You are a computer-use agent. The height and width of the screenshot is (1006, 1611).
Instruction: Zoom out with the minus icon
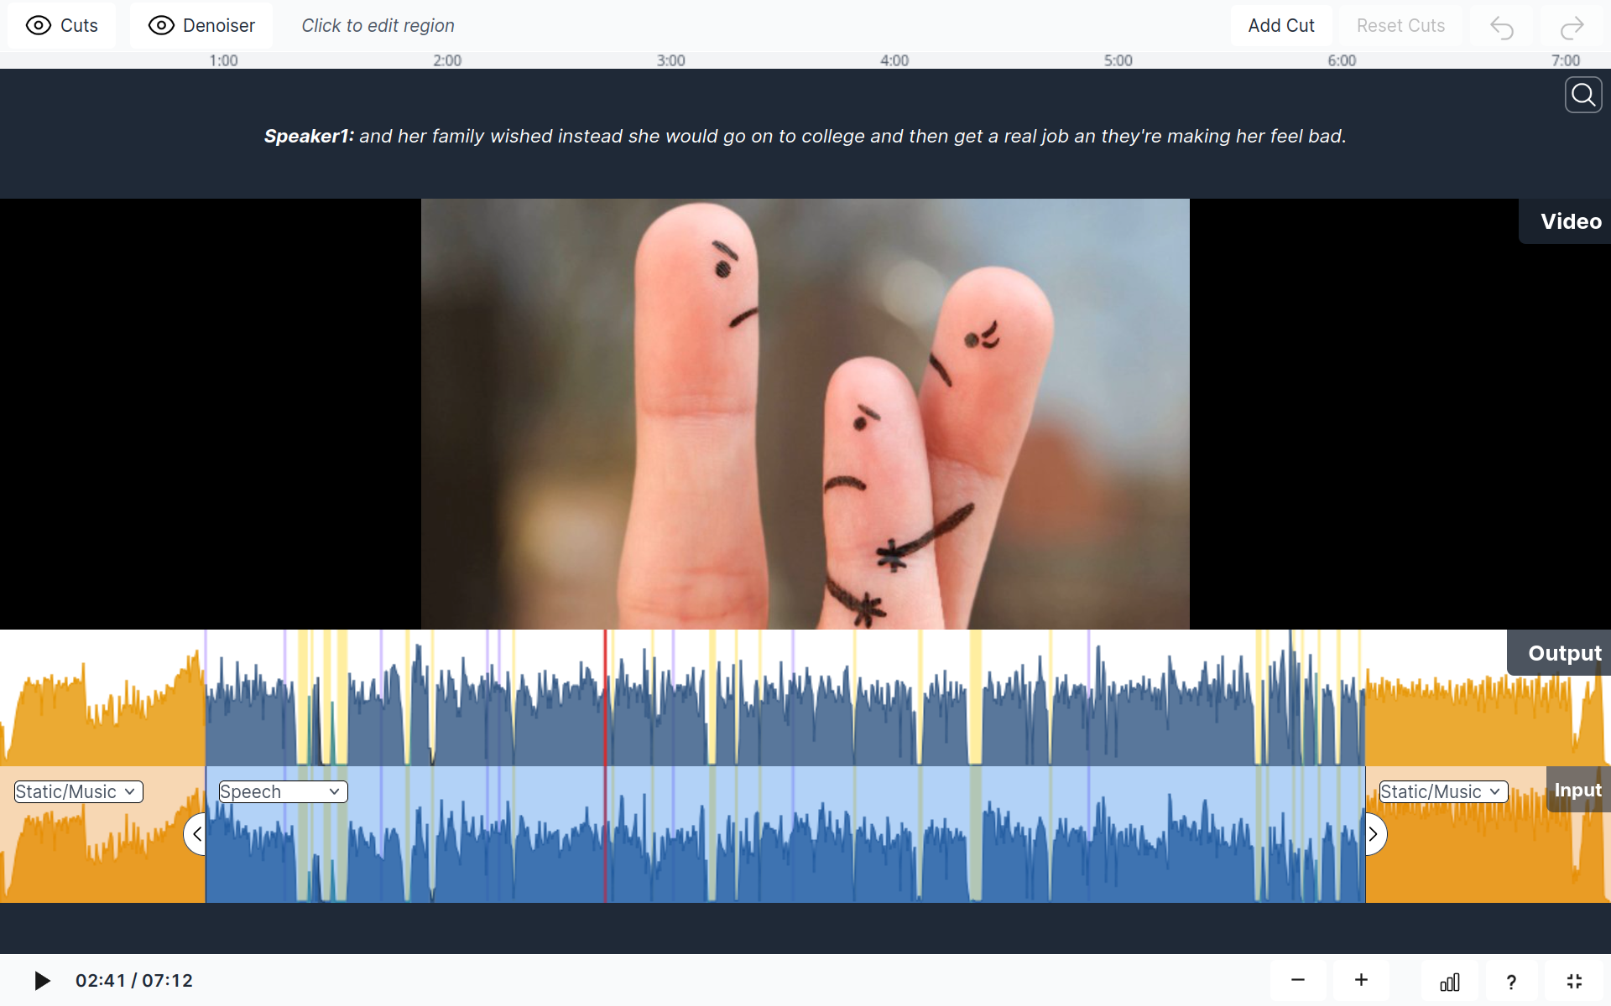(1298, 980)
